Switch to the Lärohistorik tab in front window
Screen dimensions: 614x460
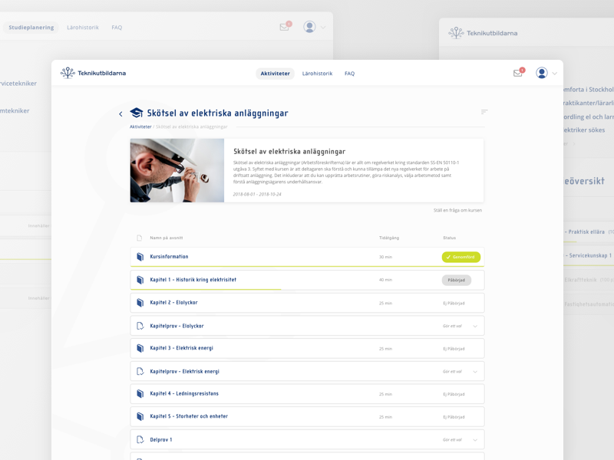(317, 74)
